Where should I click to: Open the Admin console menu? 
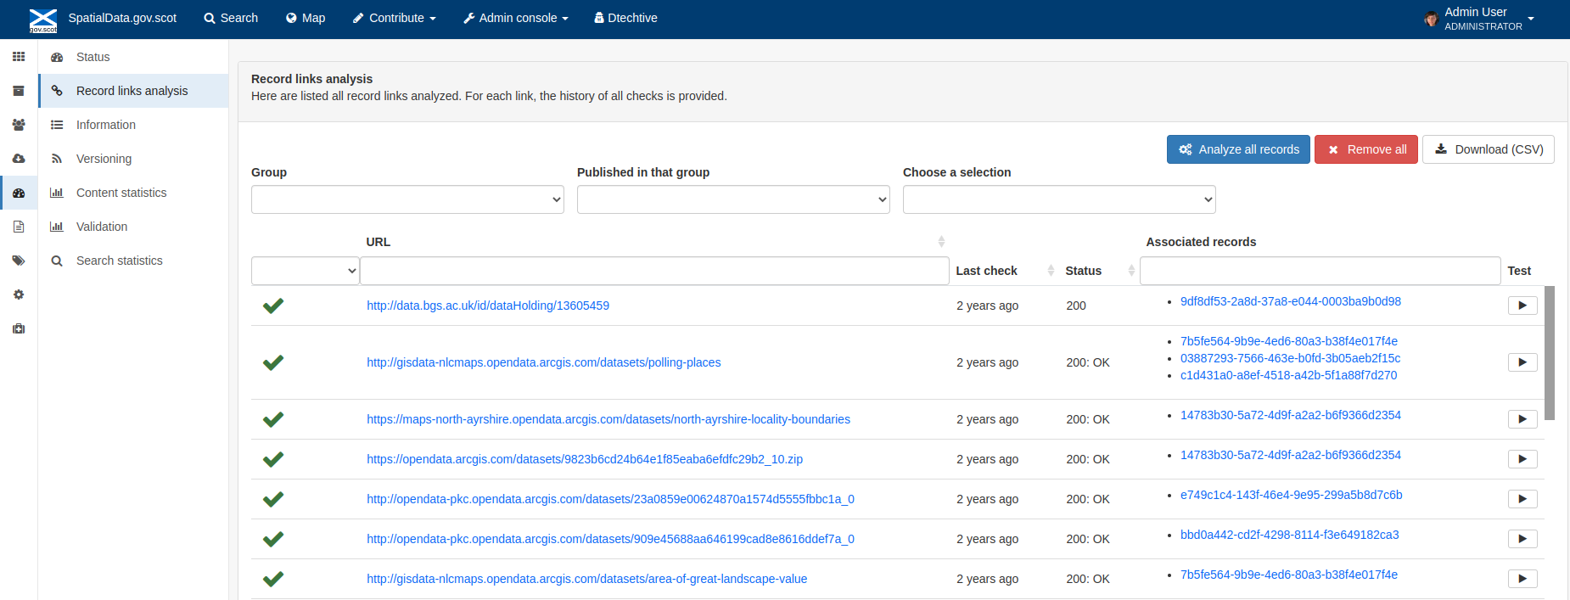pos(516,18)
